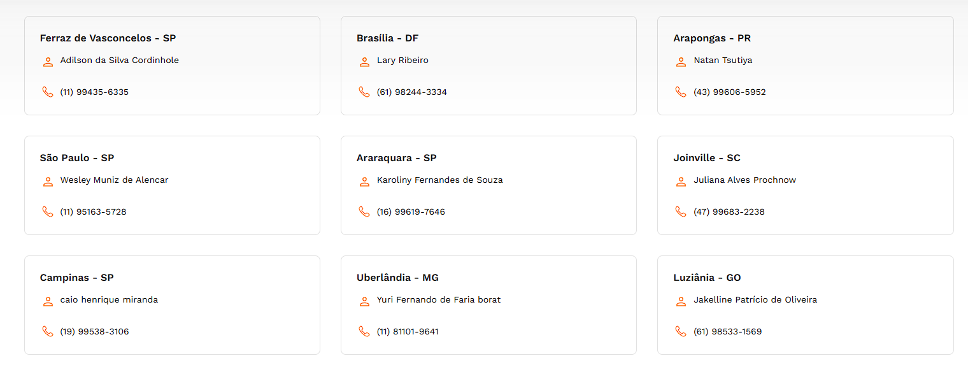This screenshot has height=365, width=968.
Task: Click the phone icon next to (61) 98533-1569
Action: (x=681, y=331)
